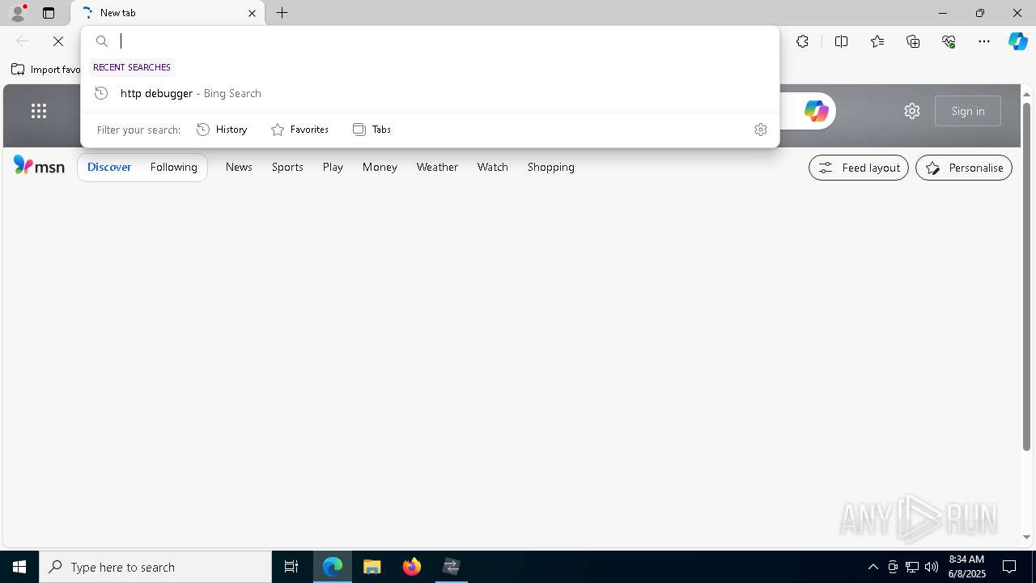Viewport: 1036px width, 583px height.
Task: Click the Personalise button
Action: (x=964, y=168)
